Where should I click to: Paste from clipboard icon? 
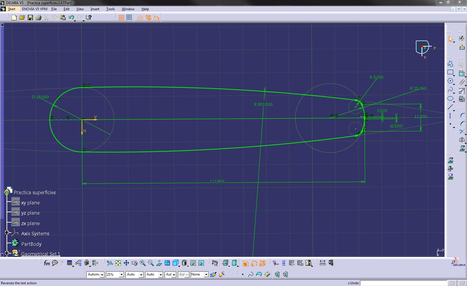click(63, 18)
